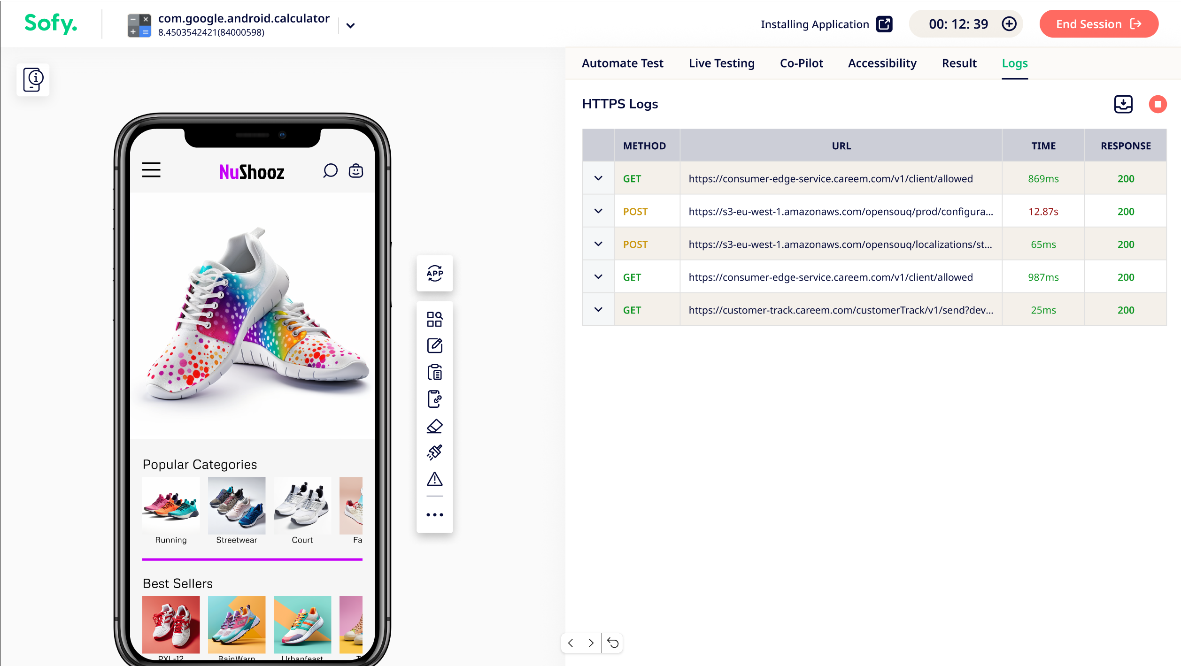Click the End Session button
The height and width of the screenshot is (666, 1181).
[1099, 24]
